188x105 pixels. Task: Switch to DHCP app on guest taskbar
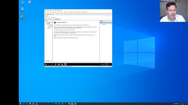pyautogui.click(x=65, y=64)
